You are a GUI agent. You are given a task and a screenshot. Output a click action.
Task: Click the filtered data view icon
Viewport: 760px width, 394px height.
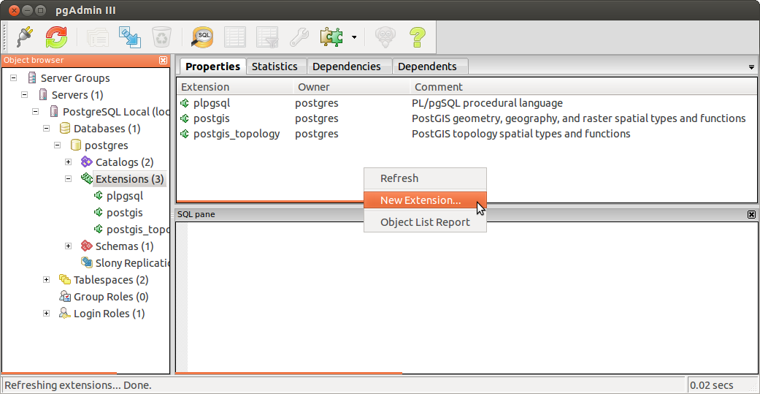pos(266,37)
